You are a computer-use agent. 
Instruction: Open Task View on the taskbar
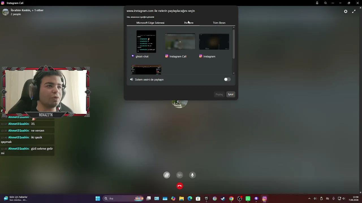(148, 198)
